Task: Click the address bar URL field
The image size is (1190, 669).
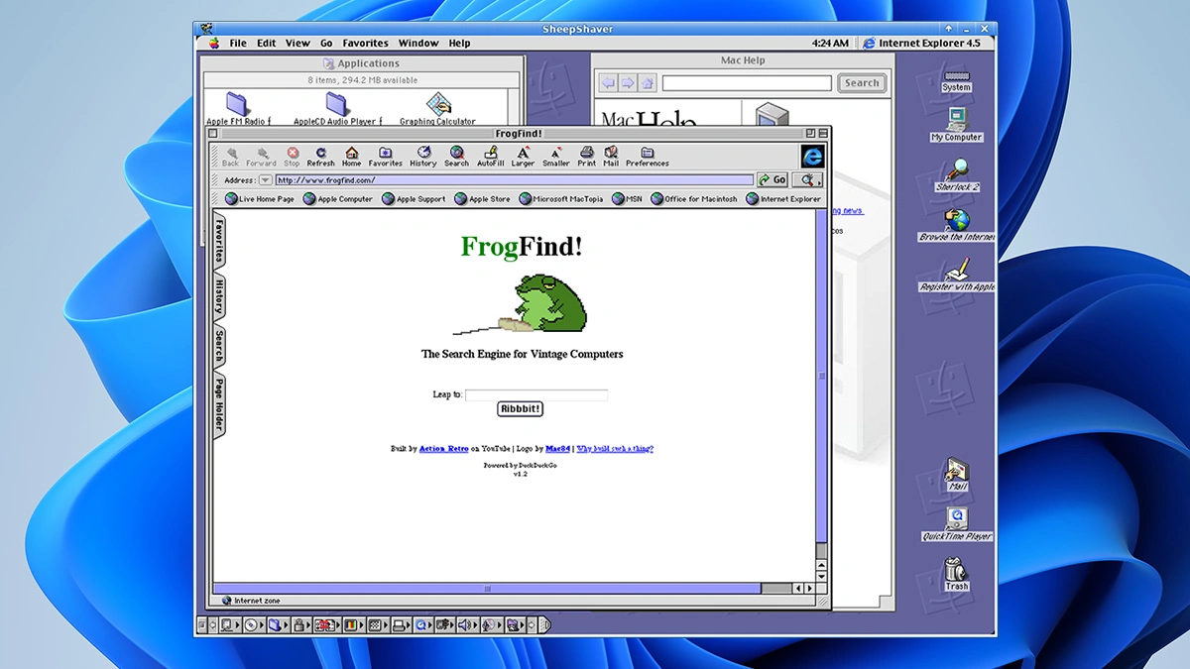Action: click(x=514, y=180)
